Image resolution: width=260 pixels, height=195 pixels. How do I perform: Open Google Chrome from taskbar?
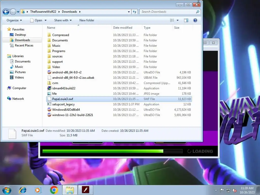(54, 190)
